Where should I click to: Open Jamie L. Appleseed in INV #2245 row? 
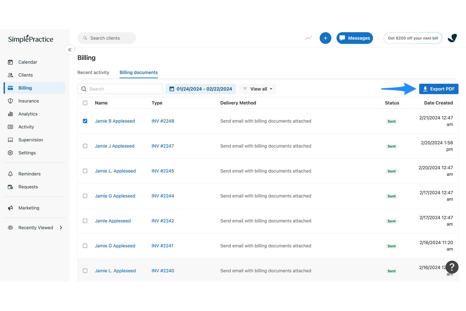pyautogui.click(x=115, y=171)
